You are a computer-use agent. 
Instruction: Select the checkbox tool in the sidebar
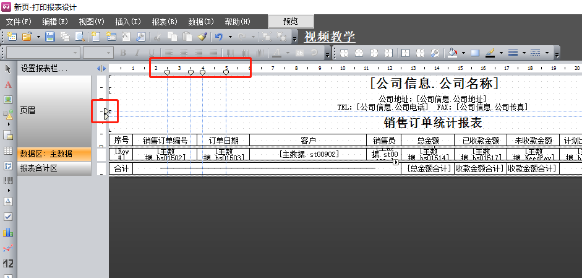click(8, 217)
